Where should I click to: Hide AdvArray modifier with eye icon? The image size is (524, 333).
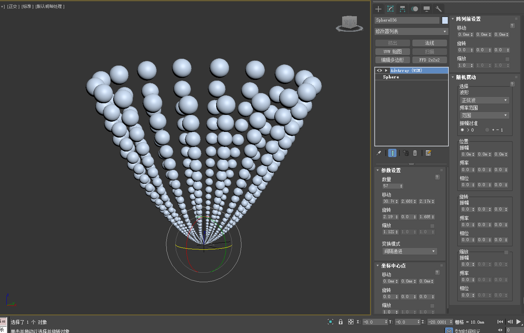point(380,70)
